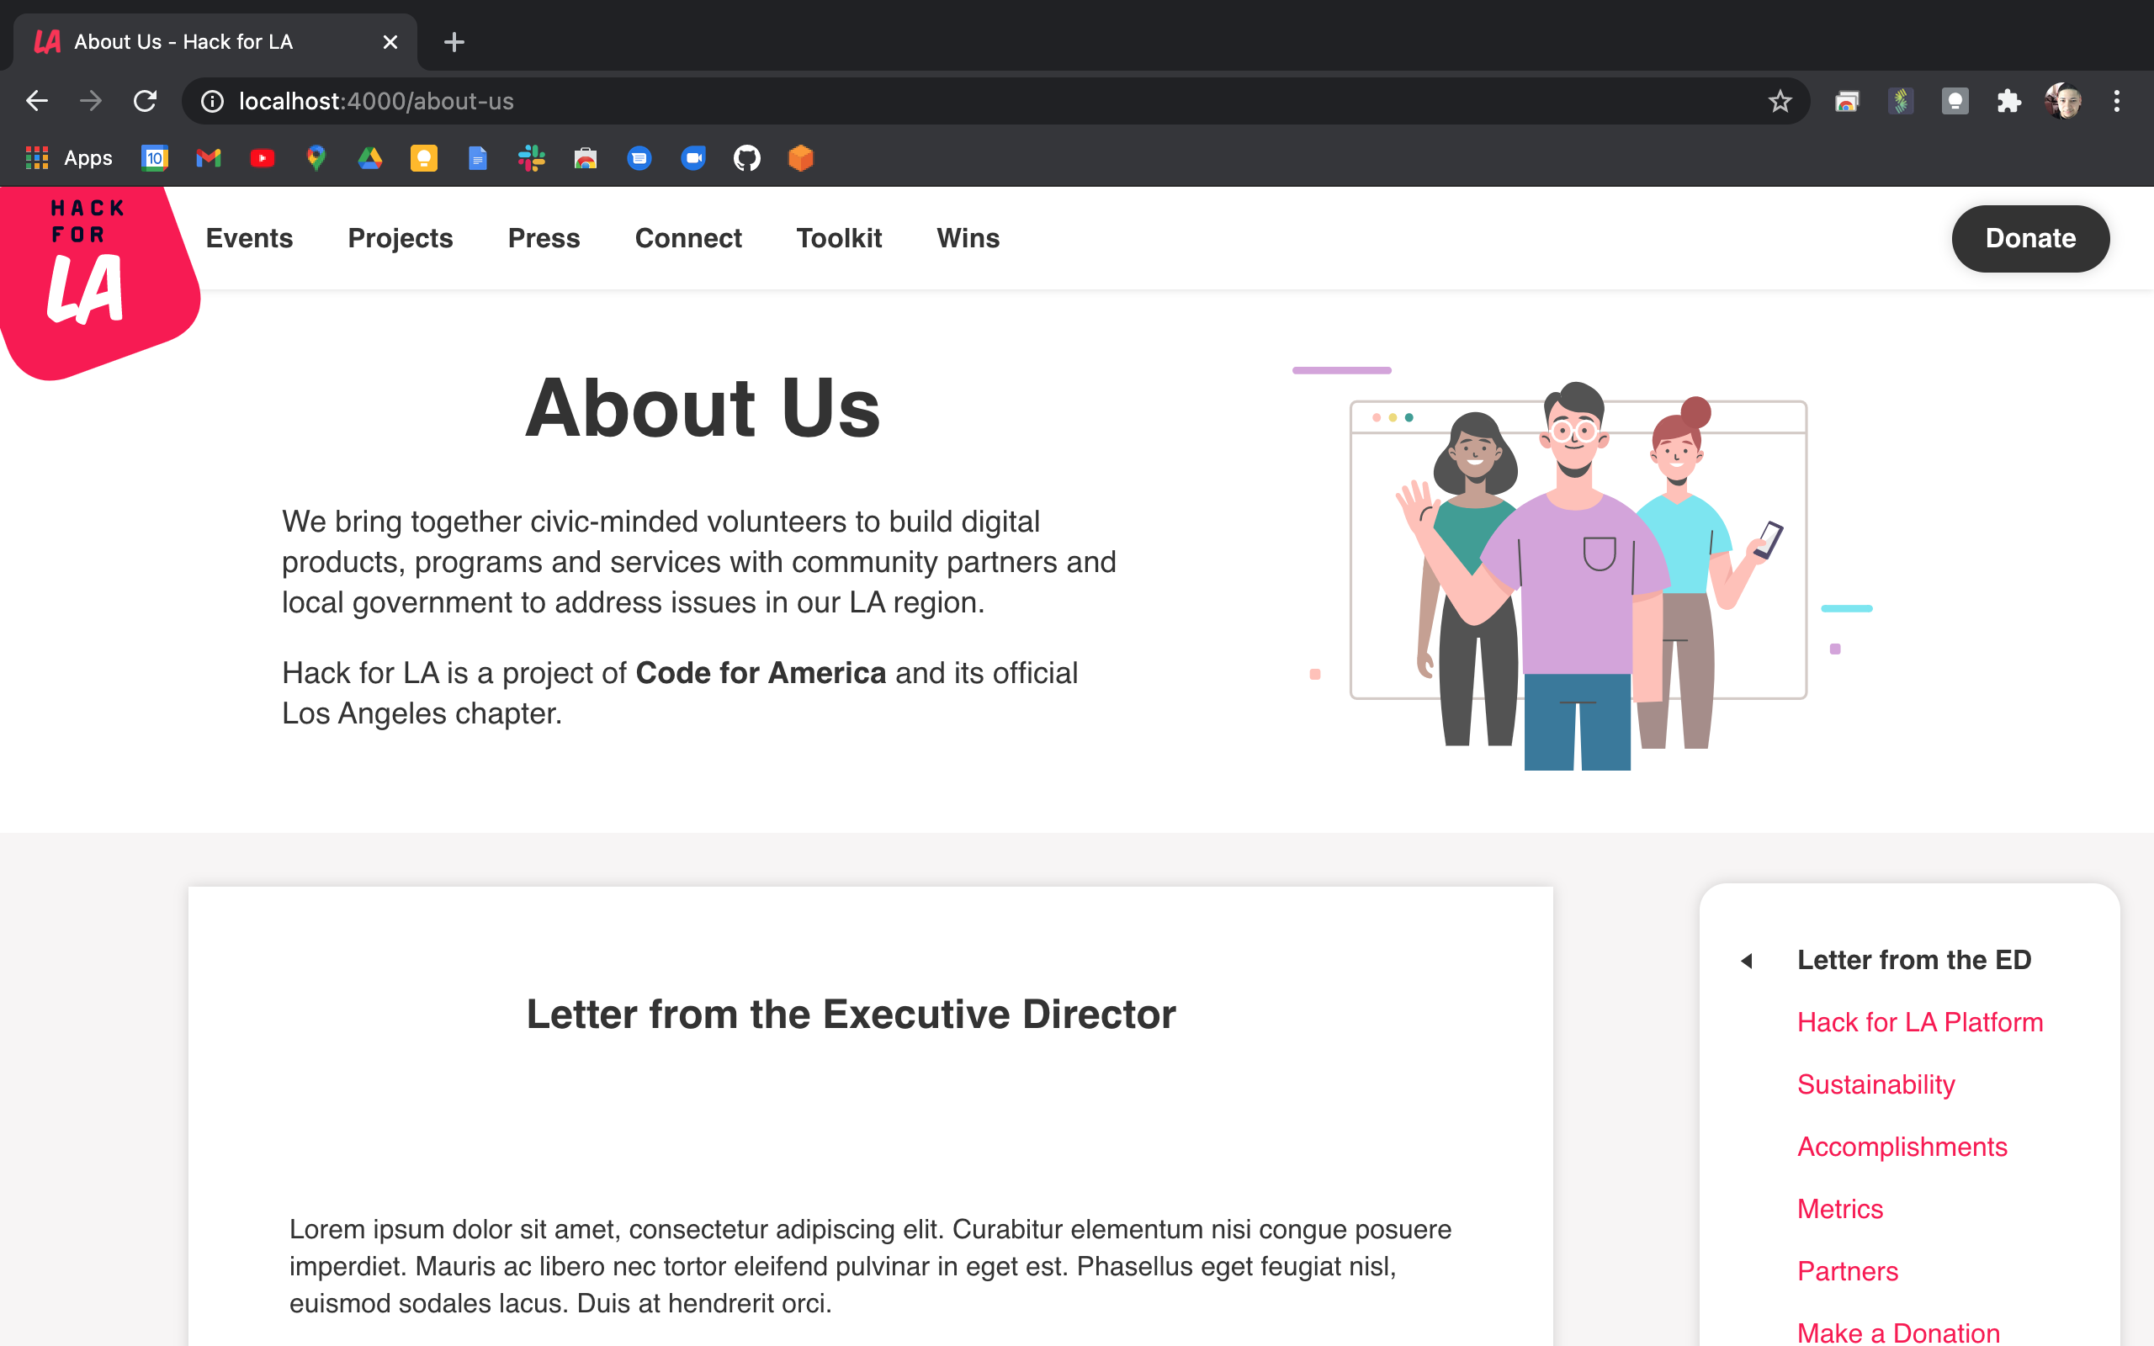Click the site info icon in address bar
Viewport: 2154px width, 1346px height.
212,102
